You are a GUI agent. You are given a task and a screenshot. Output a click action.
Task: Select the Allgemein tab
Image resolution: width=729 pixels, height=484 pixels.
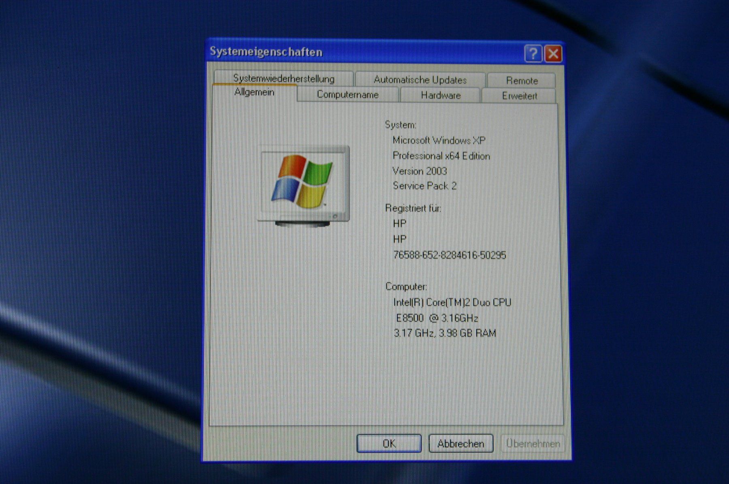tap(254, 92)
